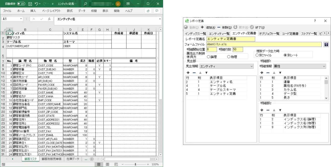Viewport: 331px width, 167px height.
Task: Switch to インデックス一覧 tab
Action: tap(196, 33)
